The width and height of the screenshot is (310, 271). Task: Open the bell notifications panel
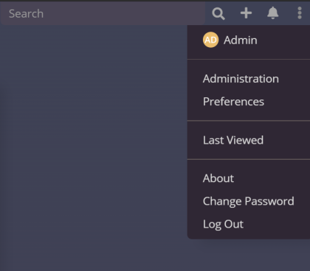pyautogui.click(x=272, y=13)
